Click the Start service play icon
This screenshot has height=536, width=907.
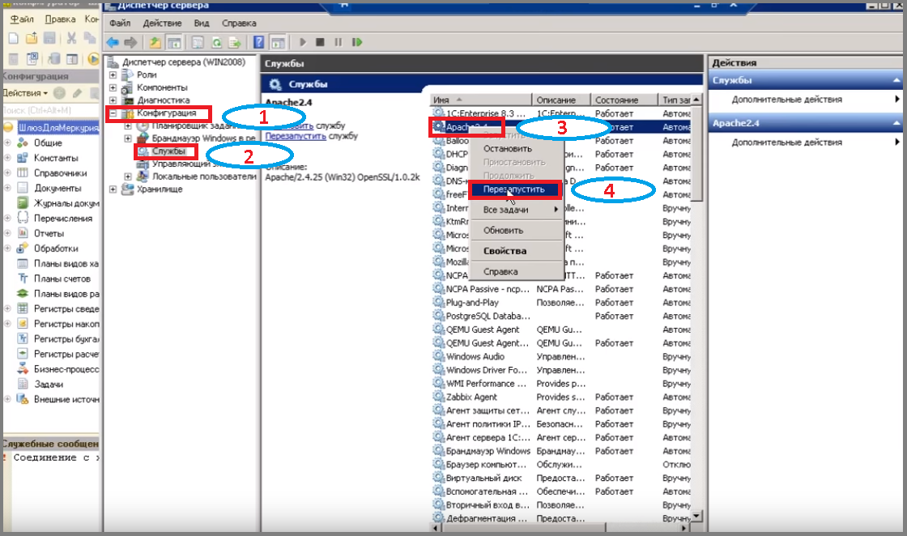303,42
